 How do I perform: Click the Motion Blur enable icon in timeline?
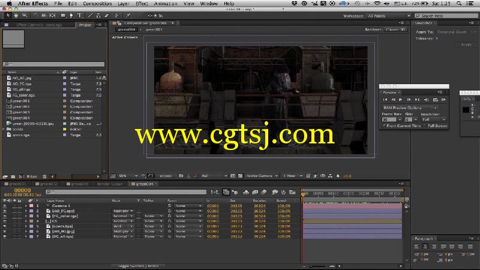[263, 192]
